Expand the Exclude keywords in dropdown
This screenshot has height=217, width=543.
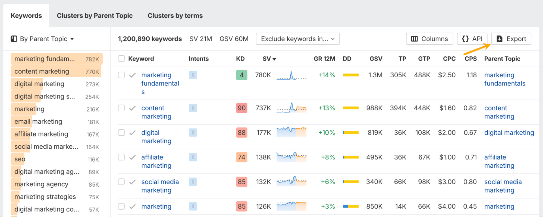pos(297,39)
